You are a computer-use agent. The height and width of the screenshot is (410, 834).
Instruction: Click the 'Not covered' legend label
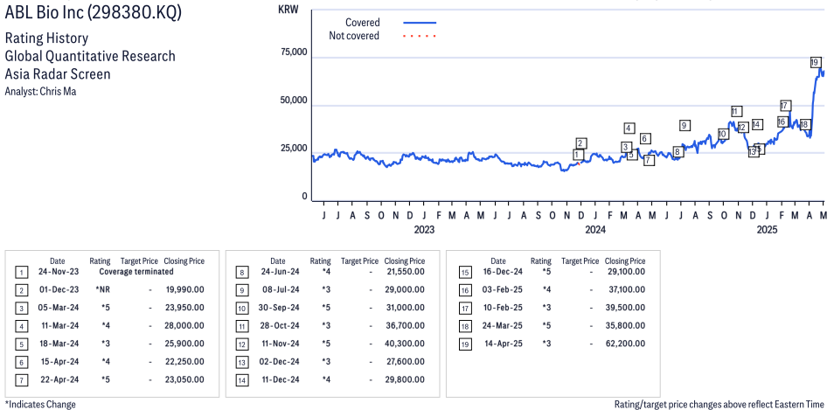point(354,36)
